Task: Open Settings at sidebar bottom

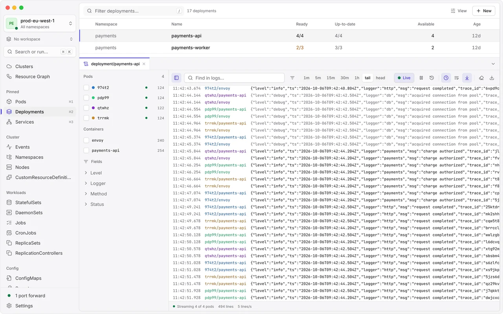Action: pos(40,306)
